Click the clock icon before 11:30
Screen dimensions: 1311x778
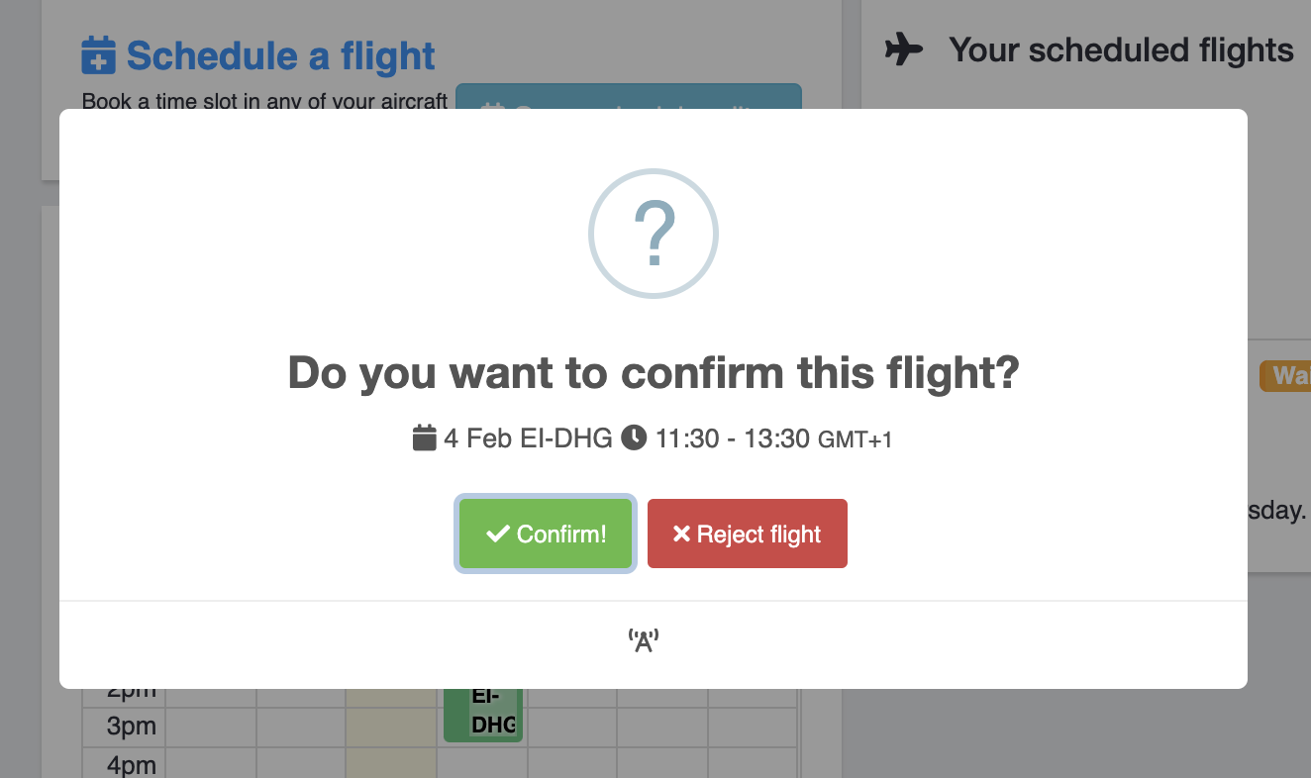(x=634, y=438)
